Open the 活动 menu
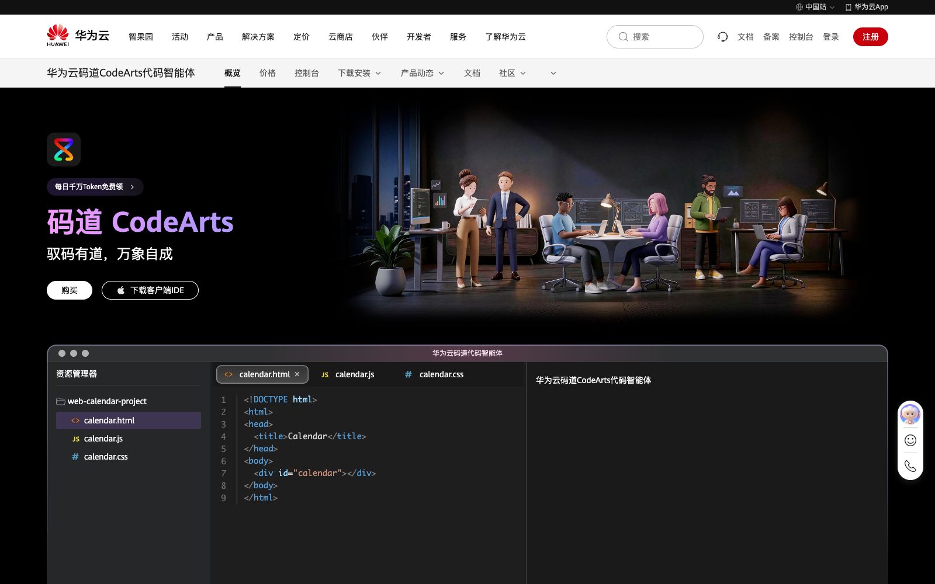935x584 pixels. (x=180, y=37)
